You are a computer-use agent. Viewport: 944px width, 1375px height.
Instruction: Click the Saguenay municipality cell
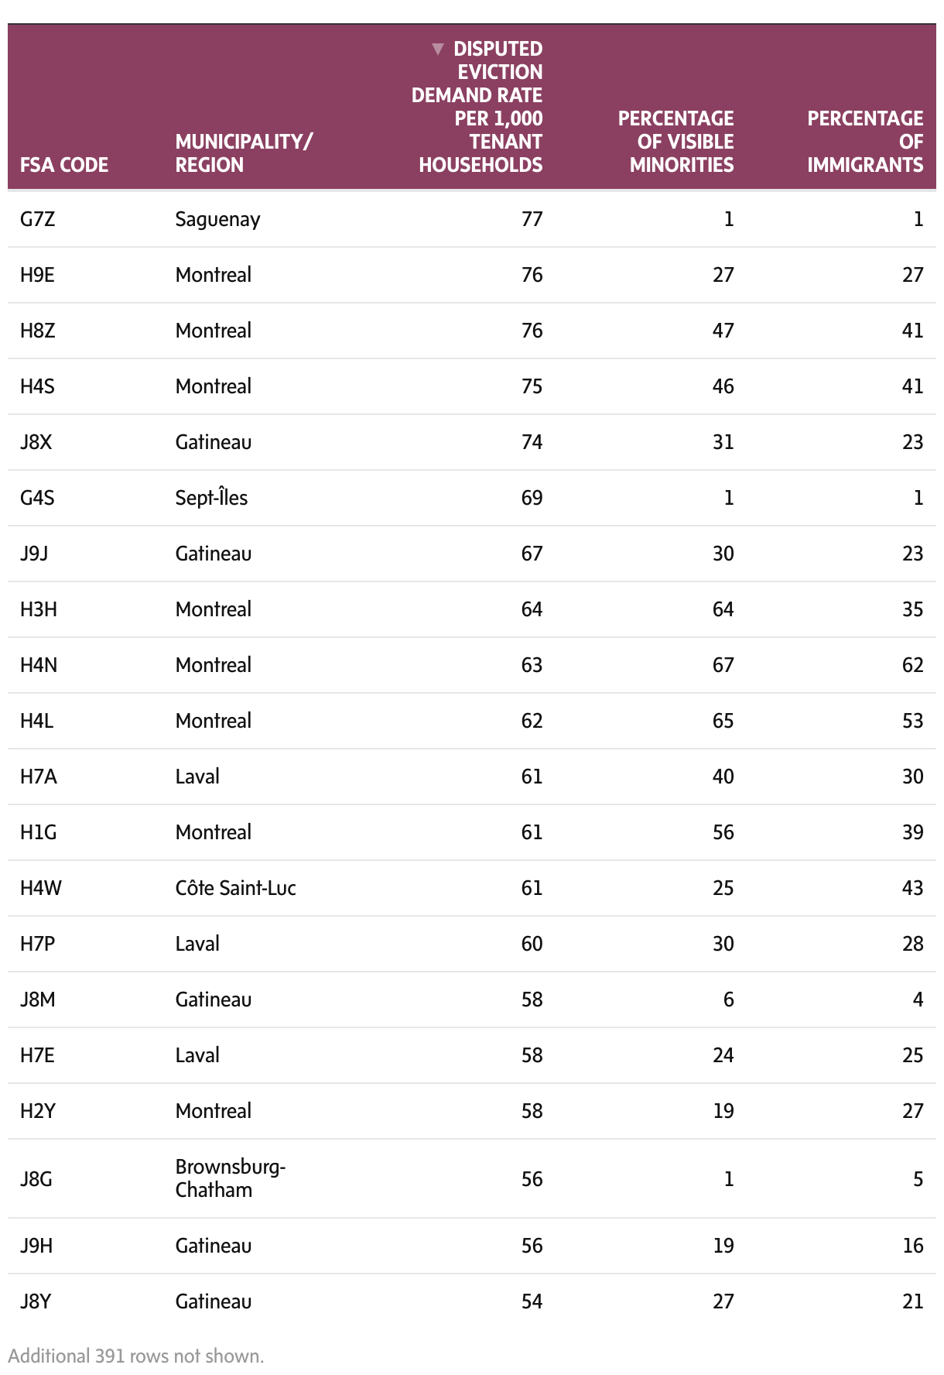(x=217, y=219)
